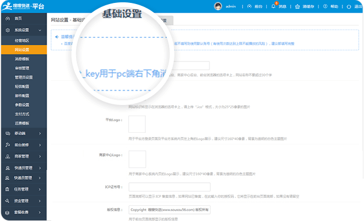Click the platform logo in header
Image resolution: width=364 pixels, height=221 pixels.
(x=23, y=6)
